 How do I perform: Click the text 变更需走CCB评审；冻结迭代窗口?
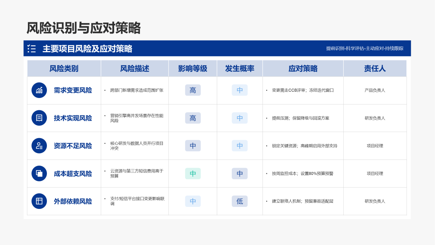[303, 90]
